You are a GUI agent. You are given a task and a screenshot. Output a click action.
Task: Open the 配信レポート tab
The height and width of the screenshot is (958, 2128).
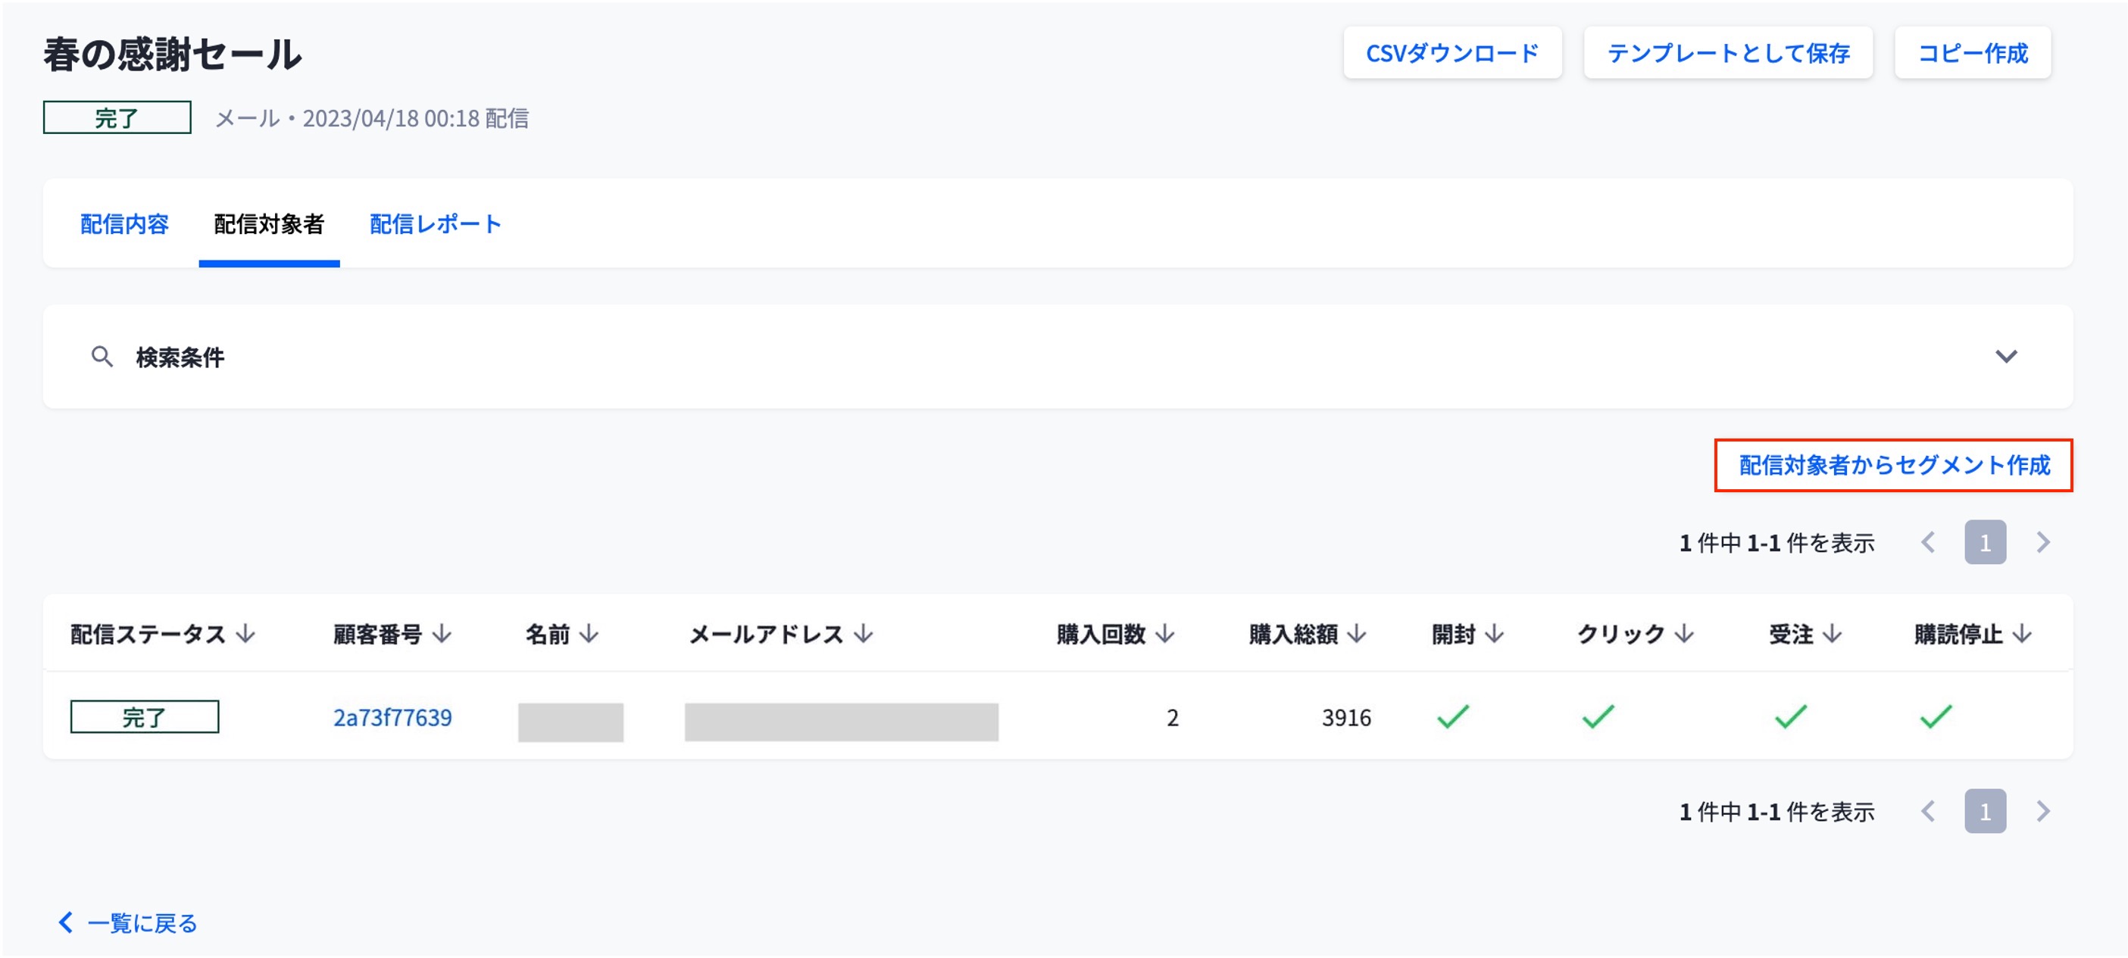point(436,224)
